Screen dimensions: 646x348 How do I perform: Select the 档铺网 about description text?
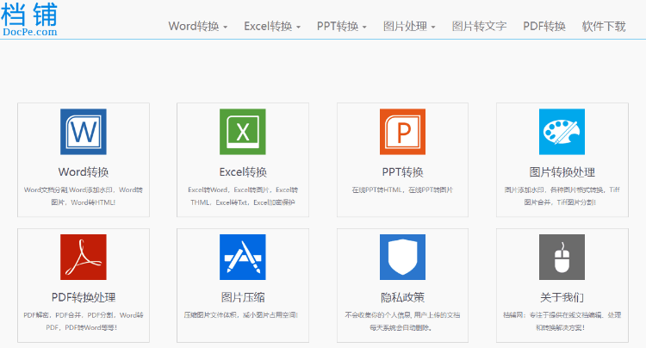point(562,321)
